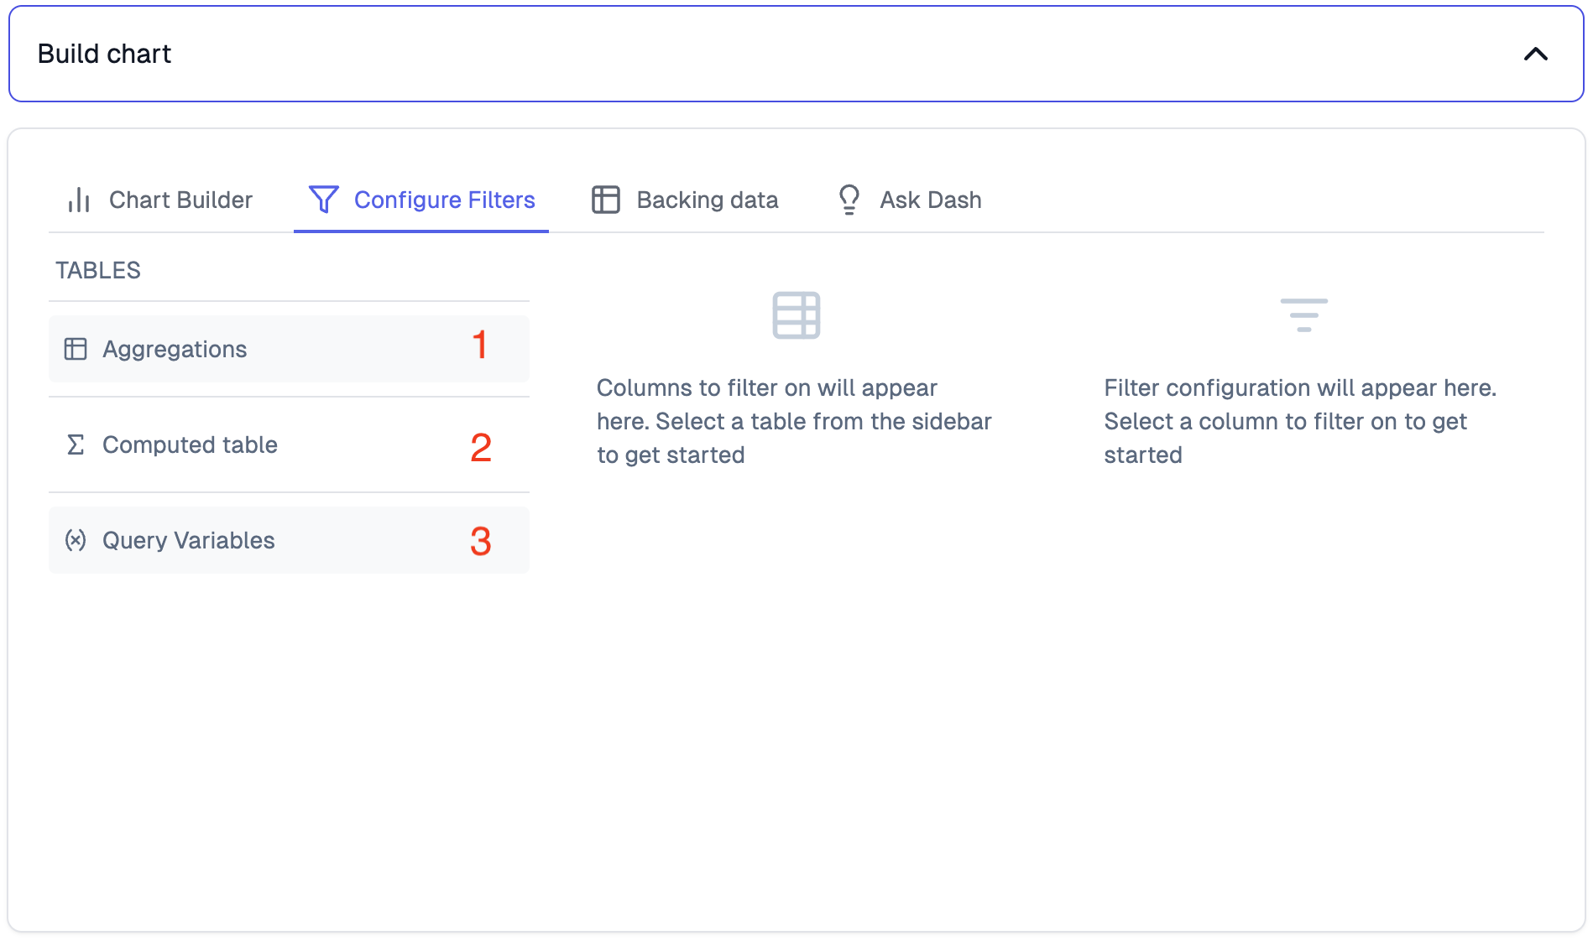Open the Ask Dash tab

coord(911,200)
